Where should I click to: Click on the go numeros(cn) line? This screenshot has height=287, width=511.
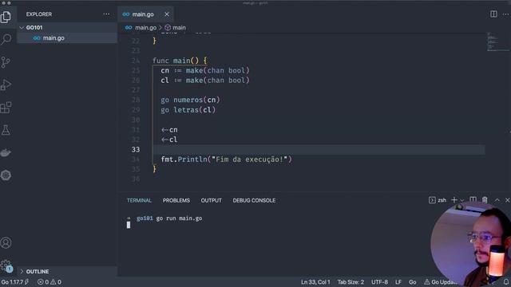coord(190,100)
